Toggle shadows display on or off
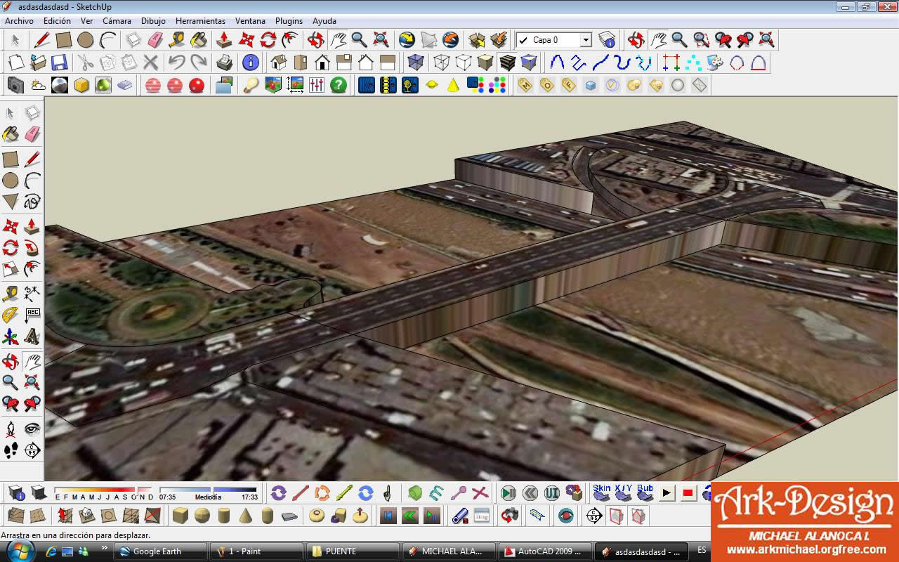Screen dimensions: 899x562 pyautogui.click(x=38, y=493)
